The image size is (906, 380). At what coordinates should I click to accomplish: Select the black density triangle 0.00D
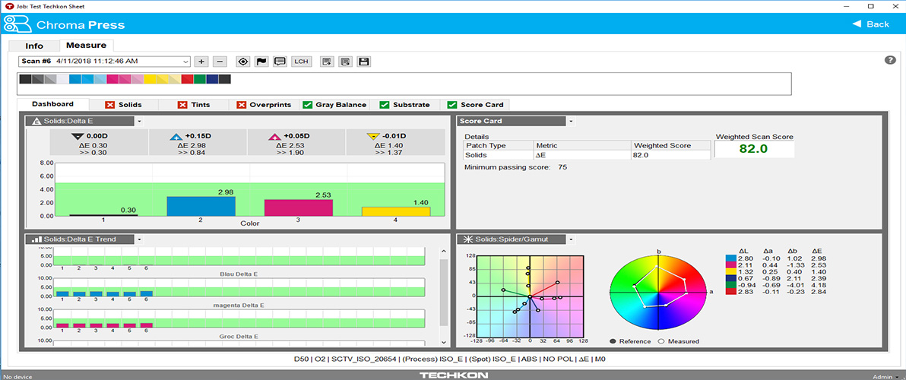(78, 136)
